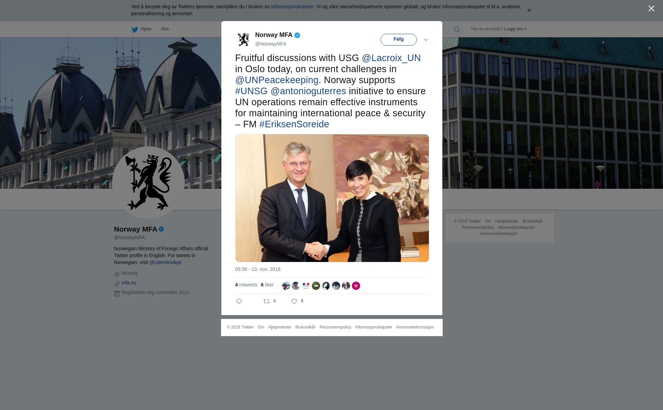Close the tweet overlay with top-right X
The image size is (663, 410).
tap(651, 9)
